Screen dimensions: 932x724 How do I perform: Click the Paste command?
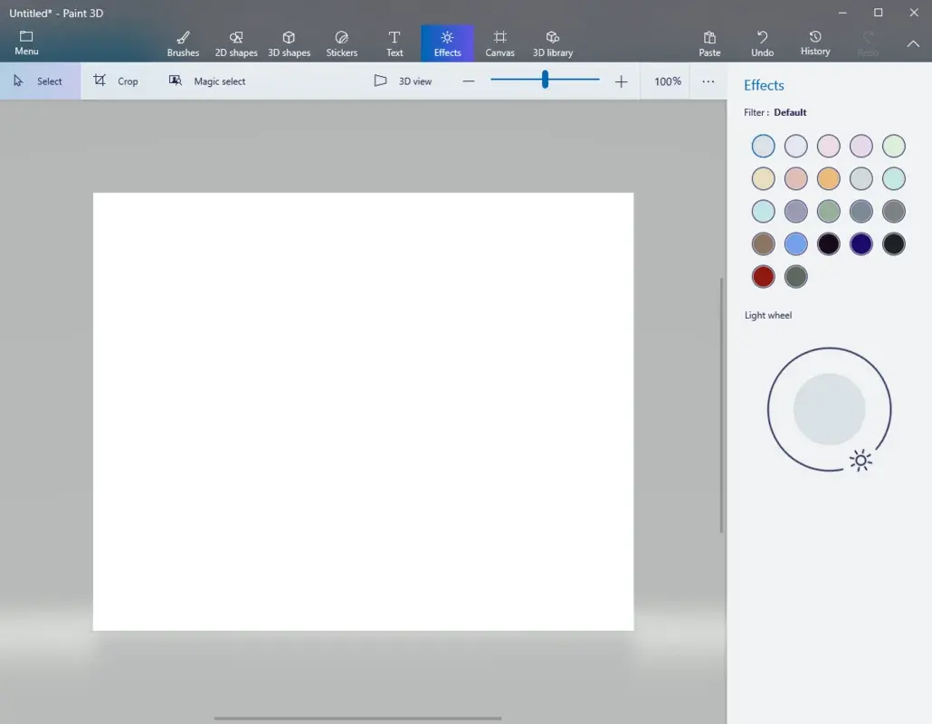click(x=709, y=43)
